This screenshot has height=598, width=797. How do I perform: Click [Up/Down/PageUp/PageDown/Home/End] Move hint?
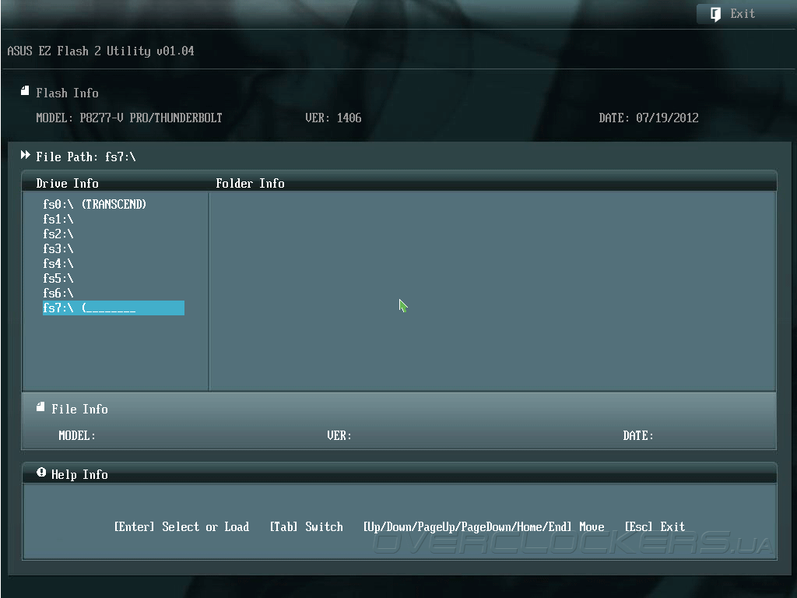point(483,527)
